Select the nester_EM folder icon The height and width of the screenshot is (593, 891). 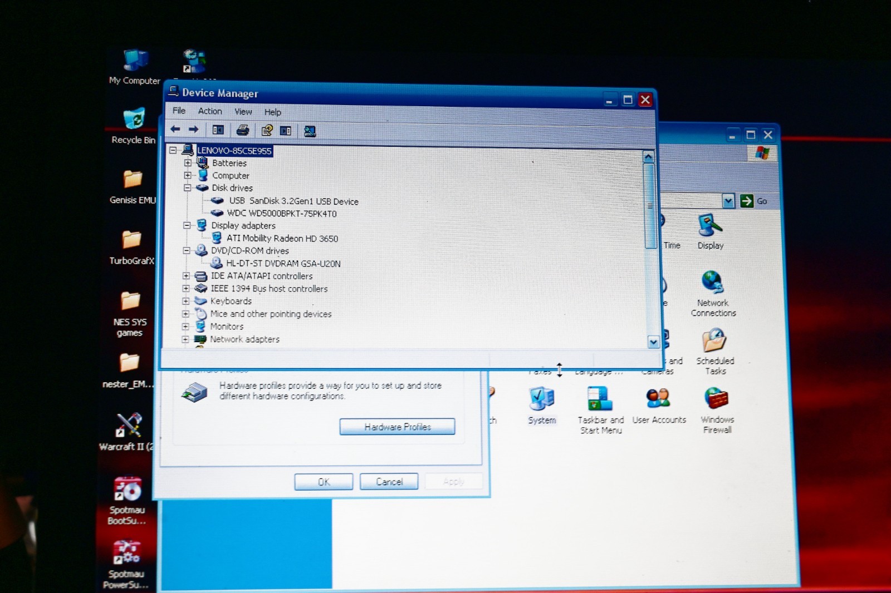point(129,370)
